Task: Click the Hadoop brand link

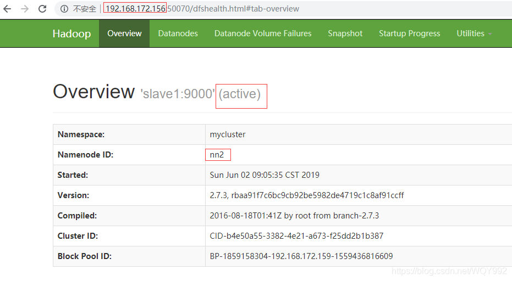Action: tap(72, 33)
